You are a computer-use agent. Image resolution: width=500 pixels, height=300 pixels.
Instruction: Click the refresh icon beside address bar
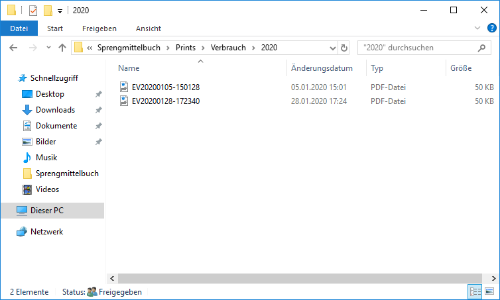click(344, 48)
